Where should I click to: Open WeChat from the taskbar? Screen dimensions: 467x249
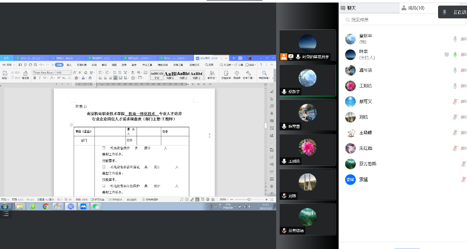coord(95,206)
